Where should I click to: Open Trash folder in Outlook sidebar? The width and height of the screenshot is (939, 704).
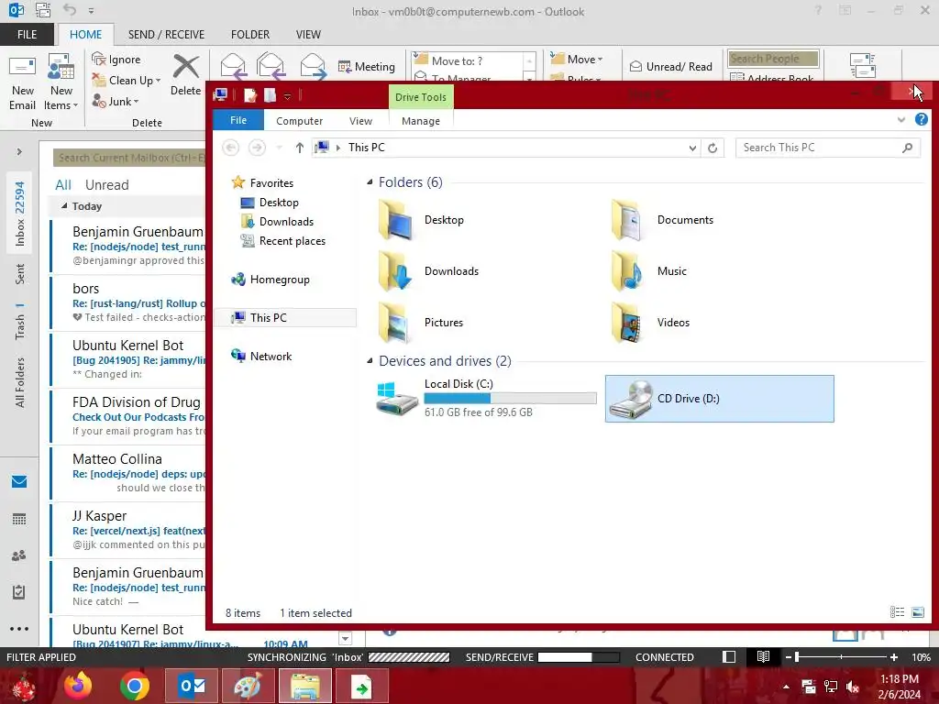20,323
